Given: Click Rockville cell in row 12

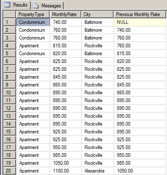Looking at the screenshot, I should tap(98, 108).
